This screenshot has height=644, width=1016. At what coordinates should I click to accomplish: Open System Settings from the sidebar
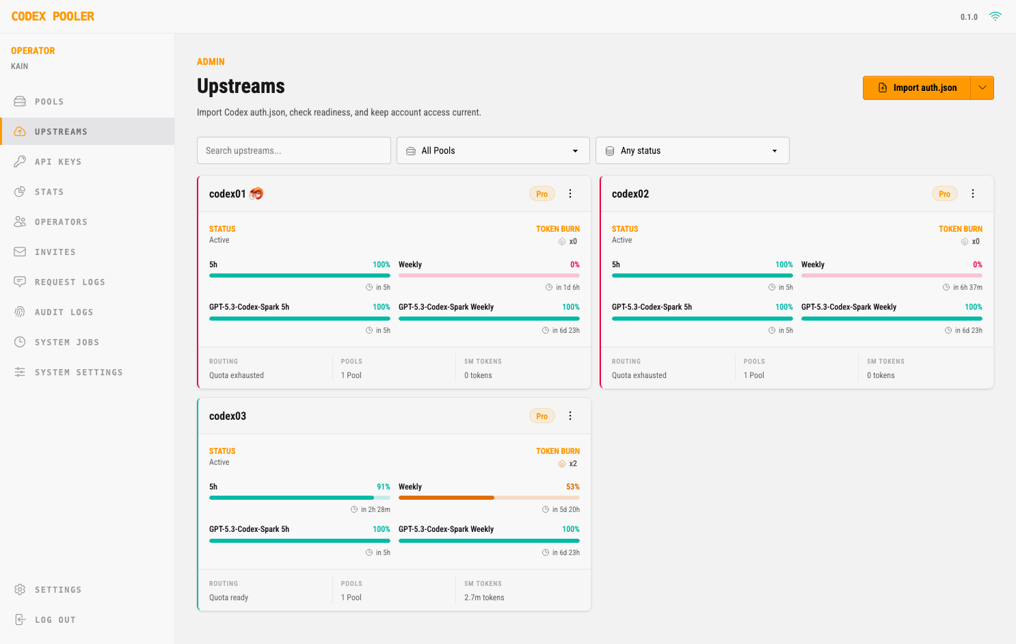pos(88,372)
